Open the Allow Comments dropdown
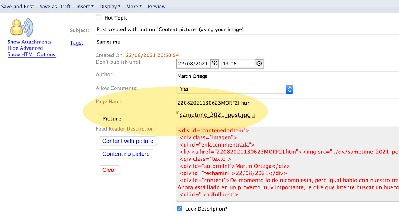The width and height of the screenshot is (399, 216). click(x=235, y=89)
